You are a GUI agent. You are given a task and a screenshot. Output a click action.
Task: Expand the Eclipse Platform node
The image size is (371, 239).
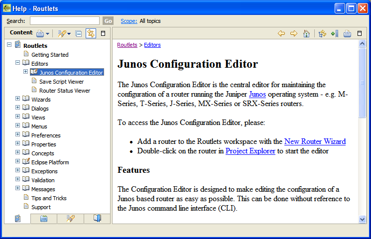pos(18,161)
